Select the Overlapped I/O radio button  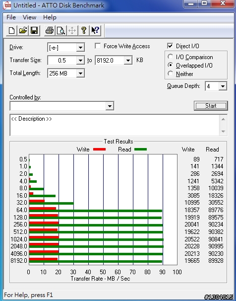coord(170,65)
